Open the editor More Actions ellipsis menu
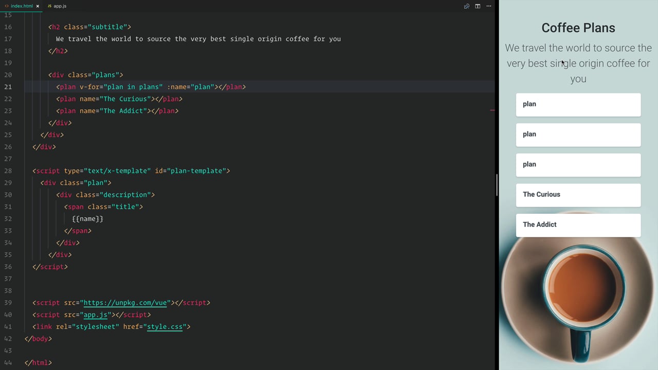658x370 pixels. point(489,6)
